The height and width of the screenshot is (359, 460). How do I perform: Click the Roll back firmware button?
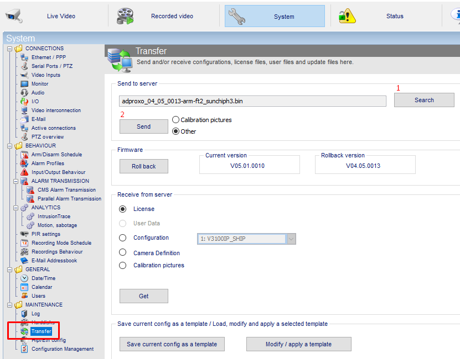(x=144, y=166)
